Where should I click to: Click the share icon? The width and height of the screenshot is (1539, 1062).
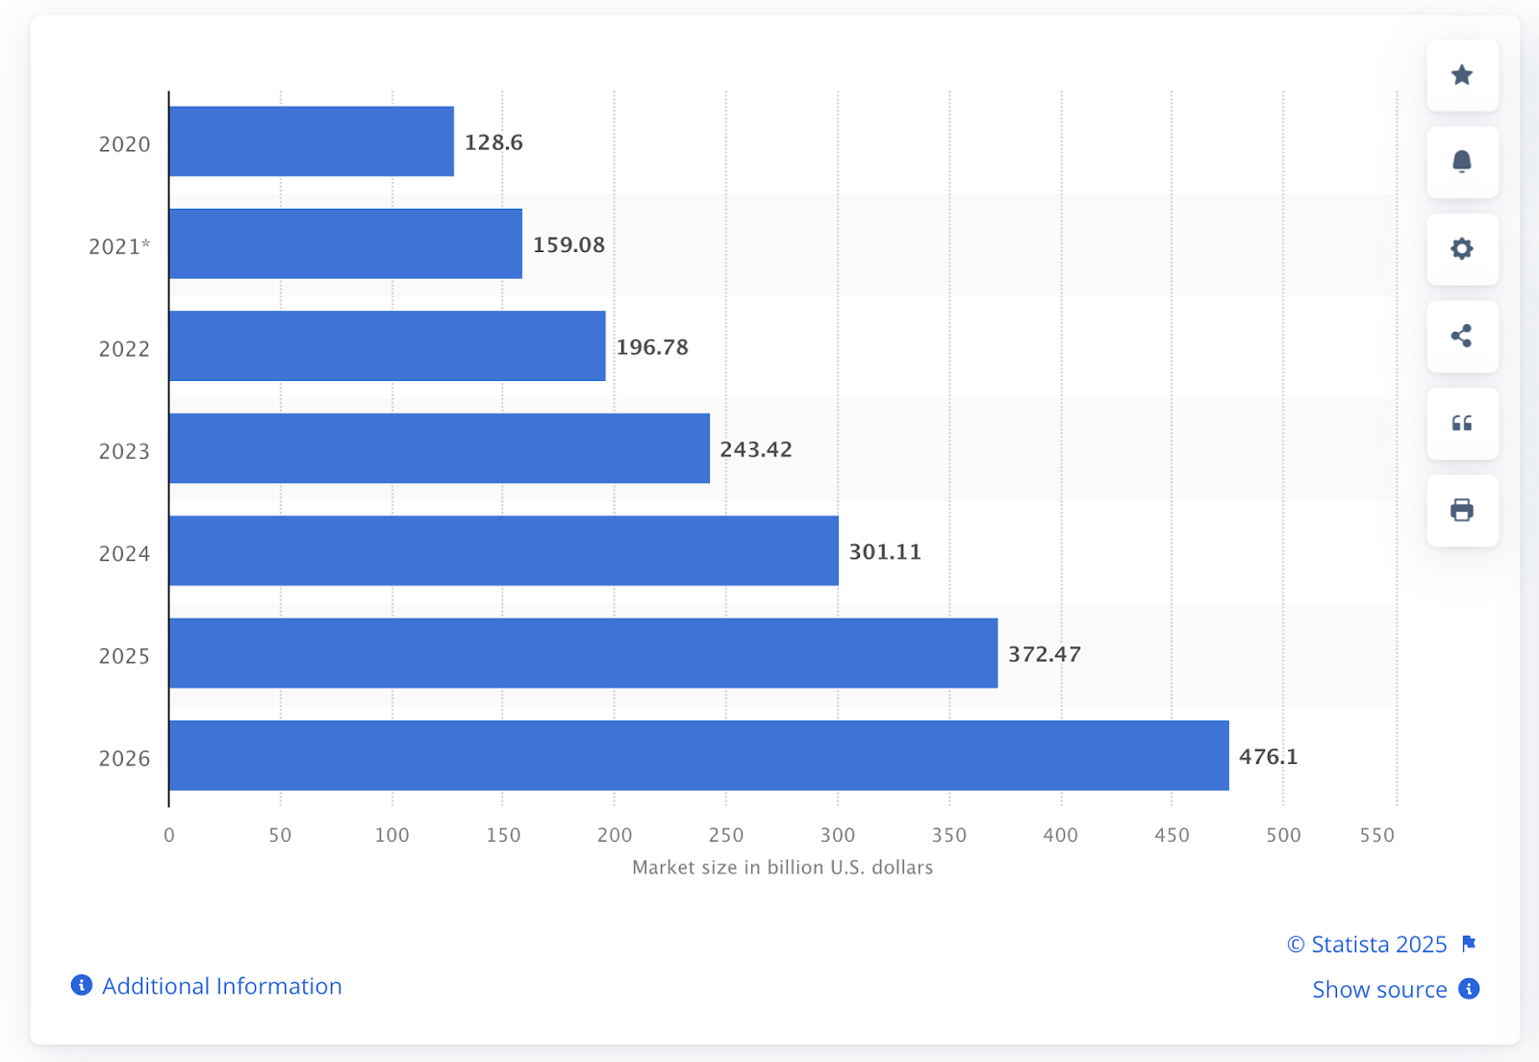pos(1462,337)
